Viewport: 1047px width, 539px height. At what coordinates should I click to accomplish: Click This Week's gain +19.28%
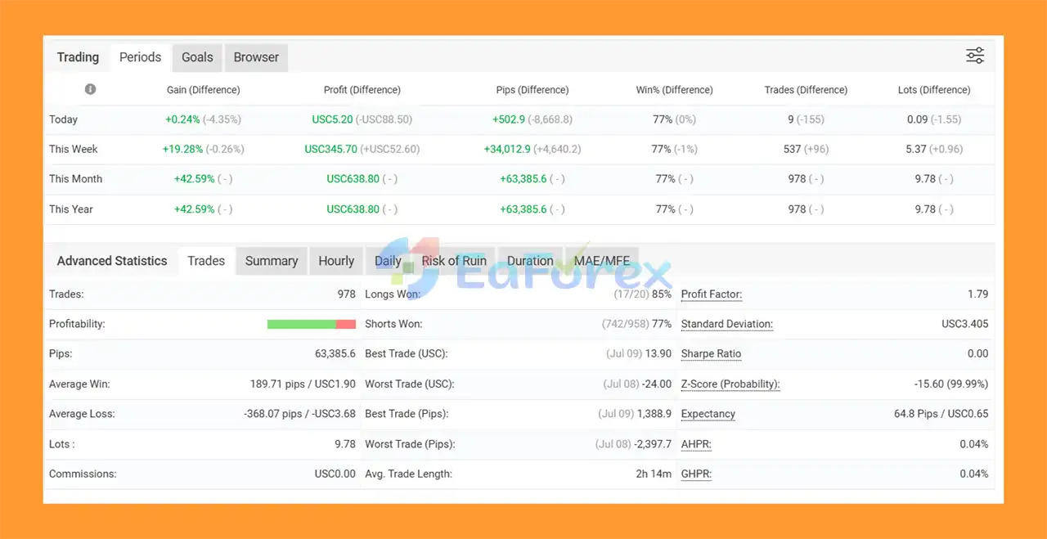(x=181, y=149)
